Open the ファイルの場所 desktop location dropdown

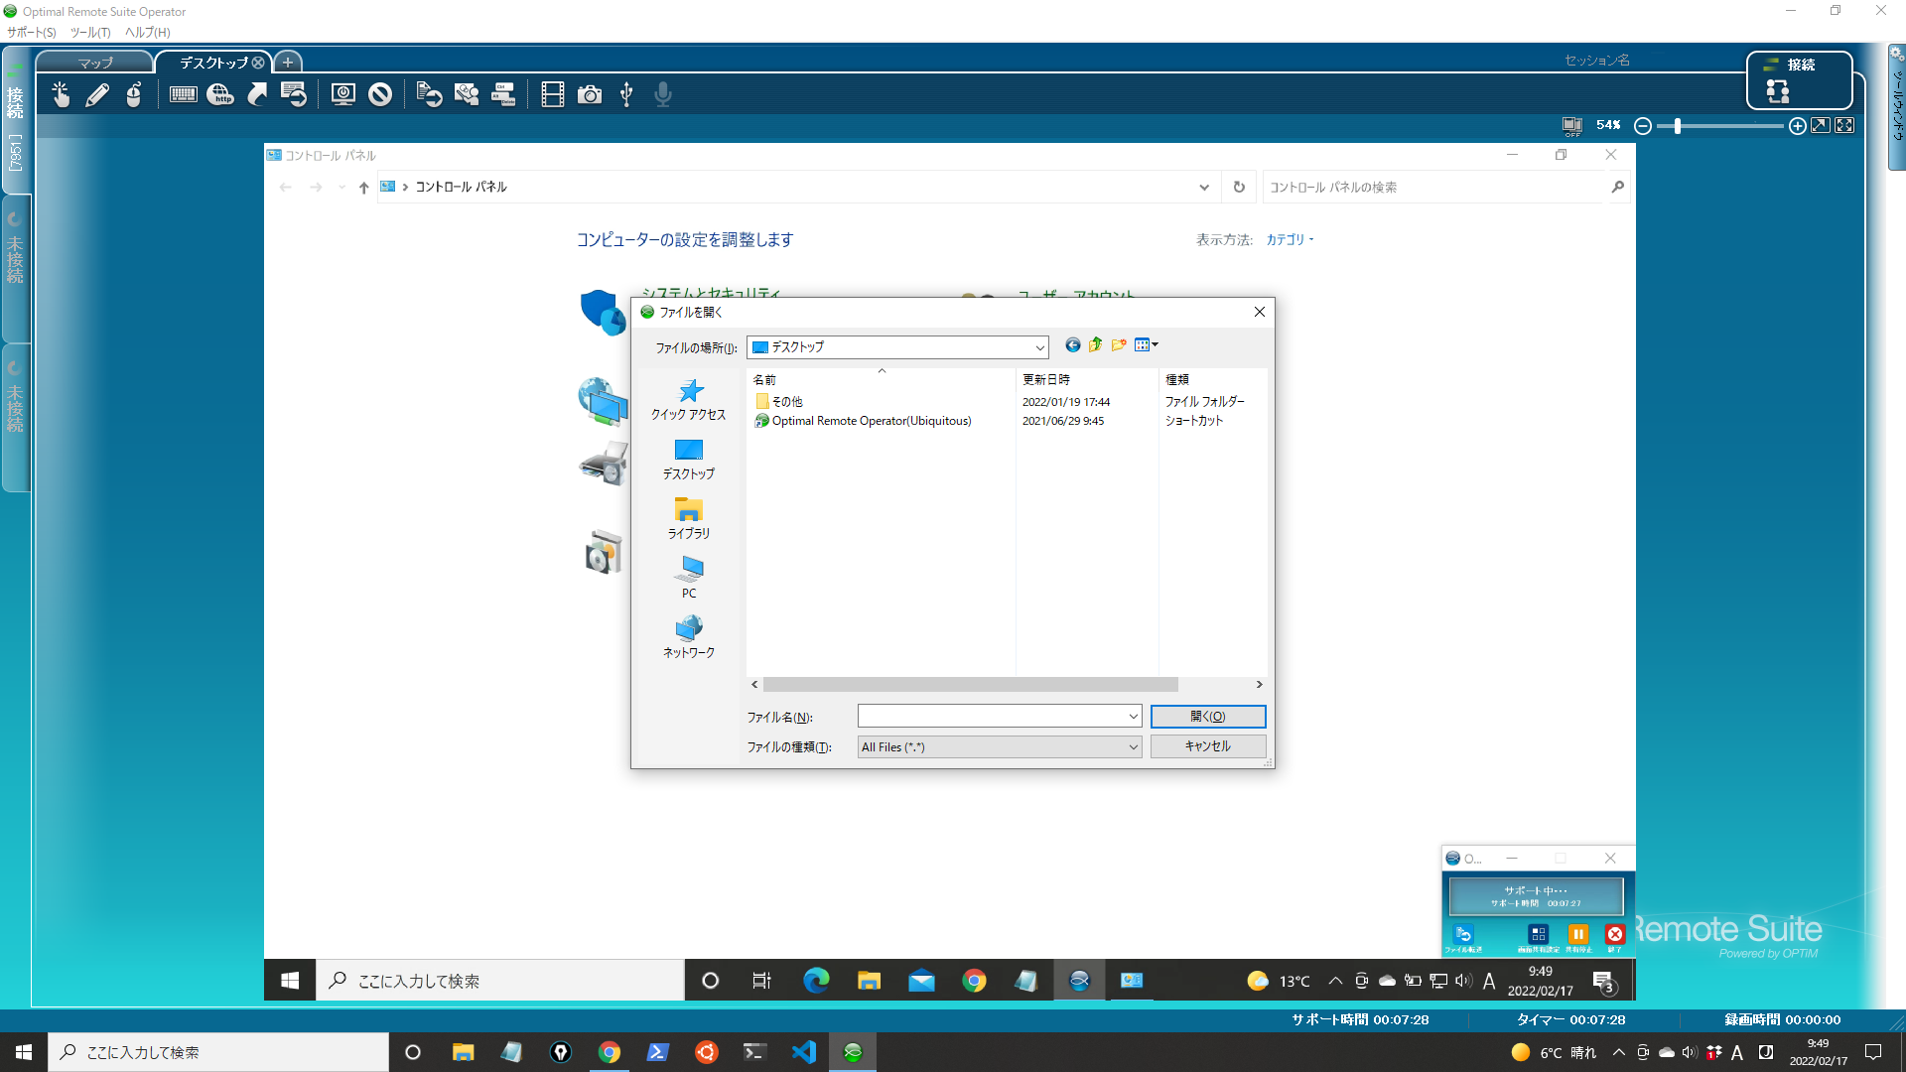tap(1039, 347)
